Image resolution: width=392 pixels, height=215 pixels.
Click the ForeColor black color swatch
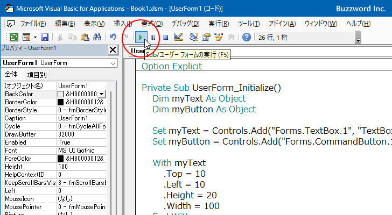(60, 159)
